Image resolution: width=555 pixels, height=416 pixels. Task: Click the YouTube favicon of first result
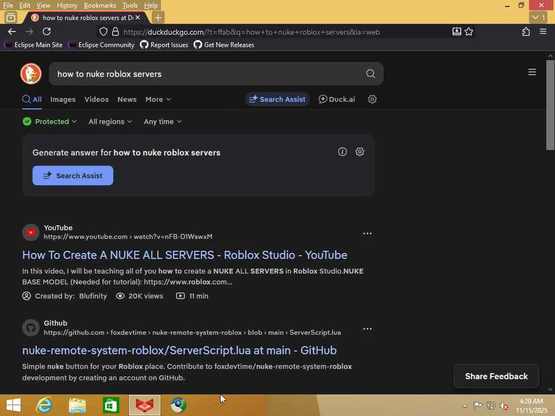click(x=31, y=232)
